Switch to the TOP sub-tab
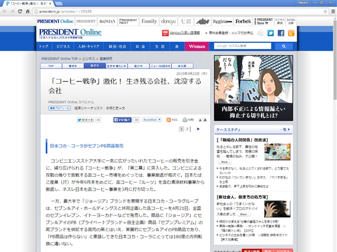337x252 pixels. pos(51,66)
